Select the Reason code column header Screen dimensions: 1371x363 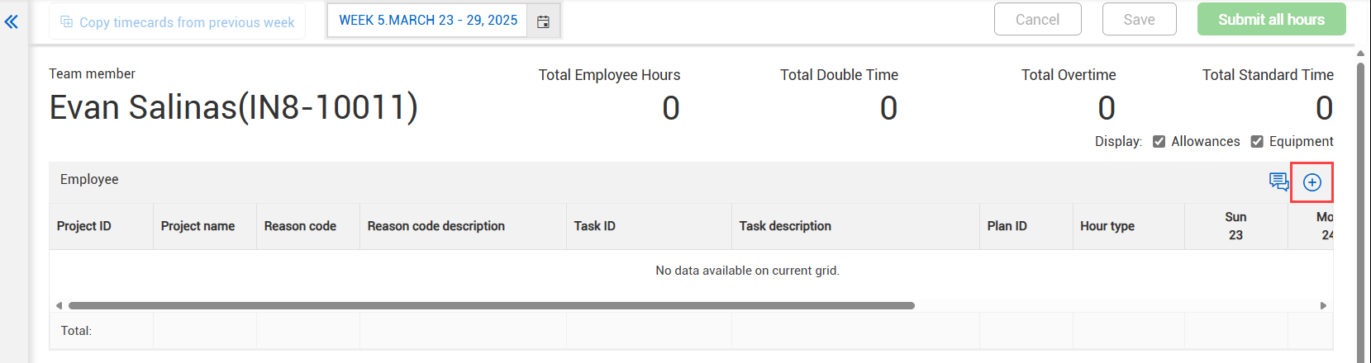click(x=300, y=226)
